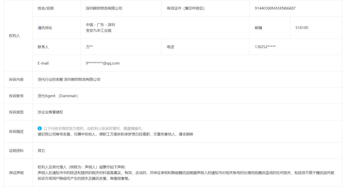
Task: Select the description text starting 侵犯我公司商号名誉
Action: pos(115,134)
